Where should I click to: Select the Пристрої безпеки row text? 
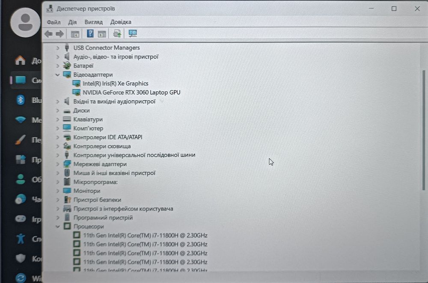point(97,199)
